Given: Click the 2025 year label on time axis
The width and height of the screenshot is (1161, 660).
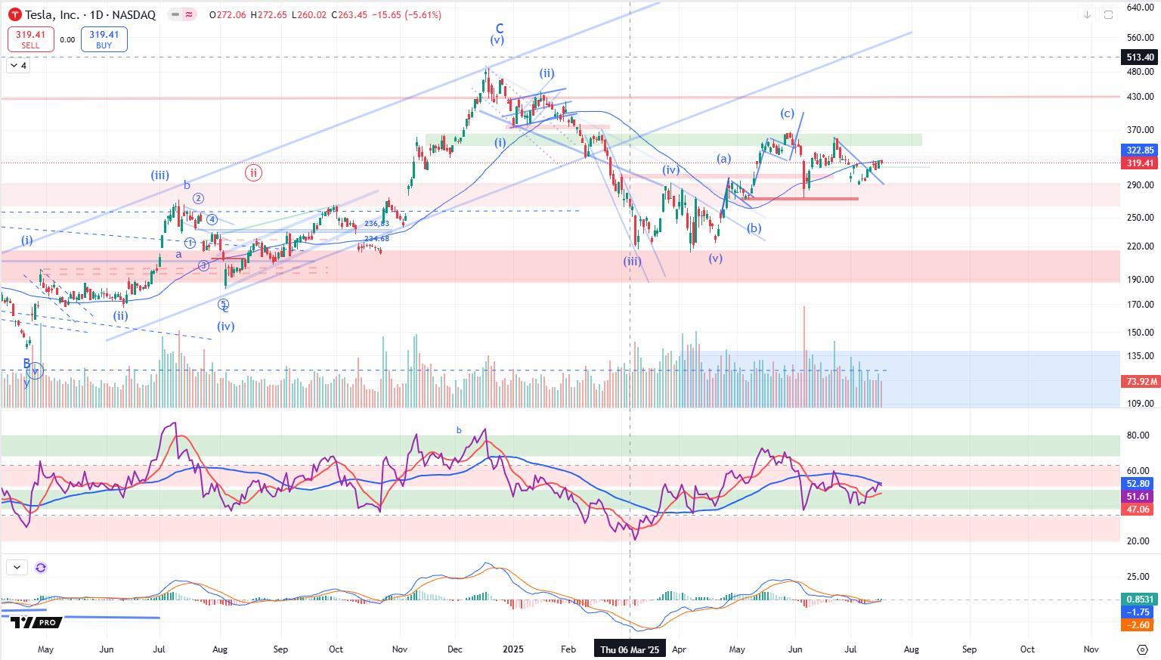Looking at the screenshot, I should [x=513, y=649].
